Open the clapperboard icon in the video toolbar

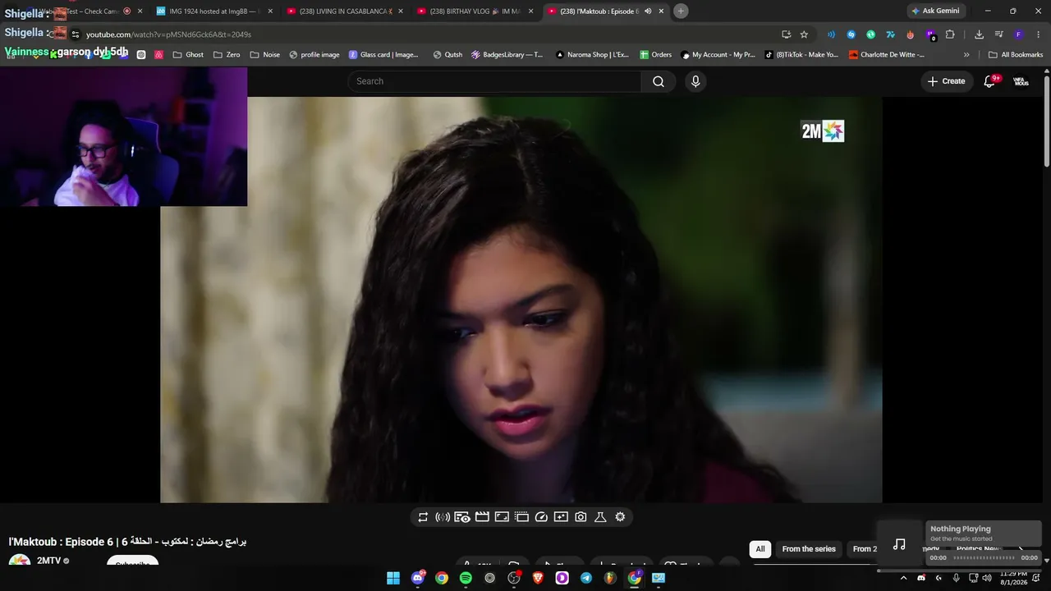click(482, 517)
